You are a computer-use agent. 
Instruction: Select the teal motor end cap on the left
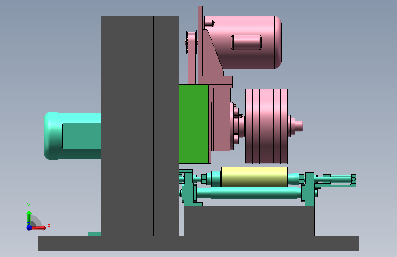tap(51, 136)
